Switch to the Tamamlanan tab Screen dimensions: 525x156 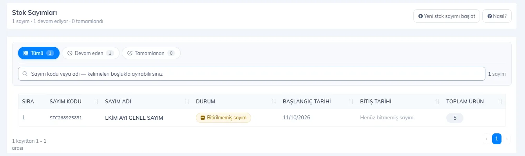tap(151, 53)
